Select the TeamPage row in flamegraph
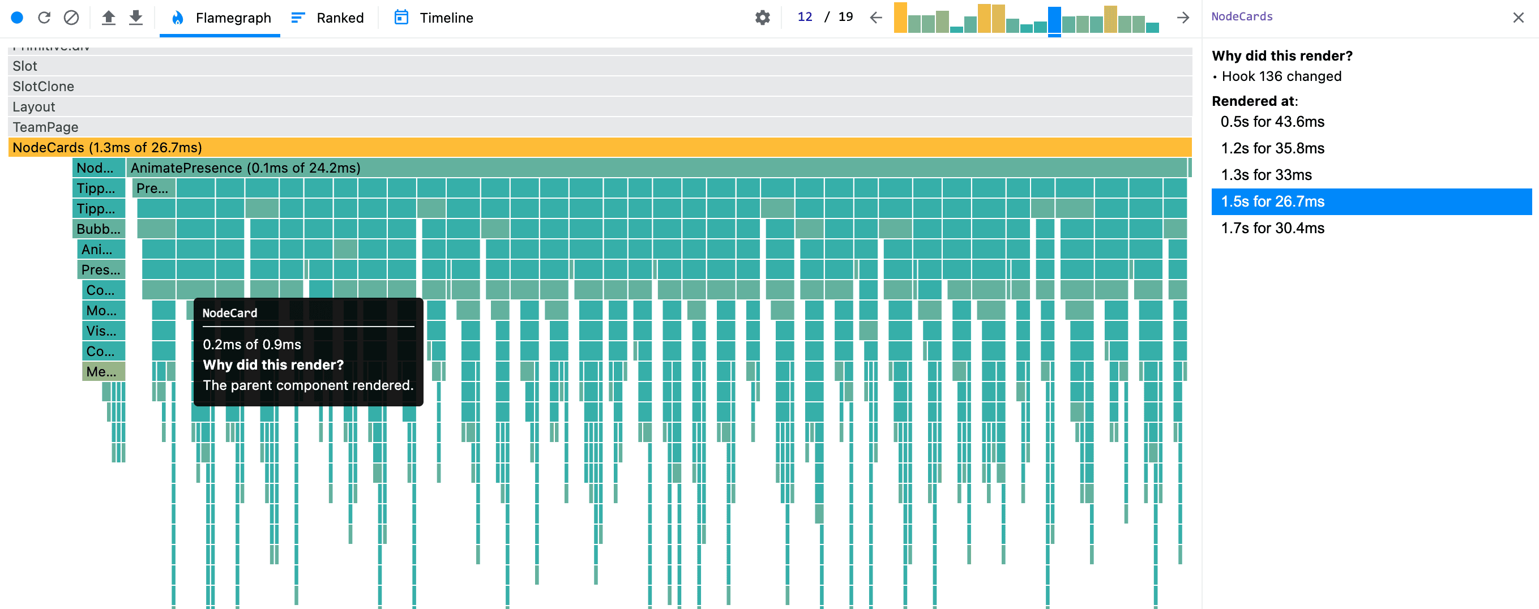The width and height of the screenshot is (1539, 609). [600, 127]
